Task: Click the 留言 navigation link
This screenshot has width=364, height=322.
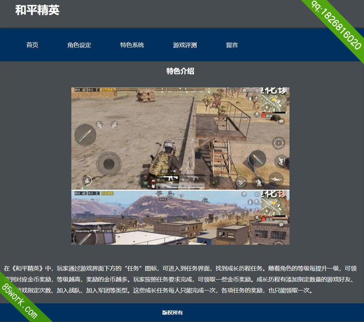Action: tap(232, 45)
